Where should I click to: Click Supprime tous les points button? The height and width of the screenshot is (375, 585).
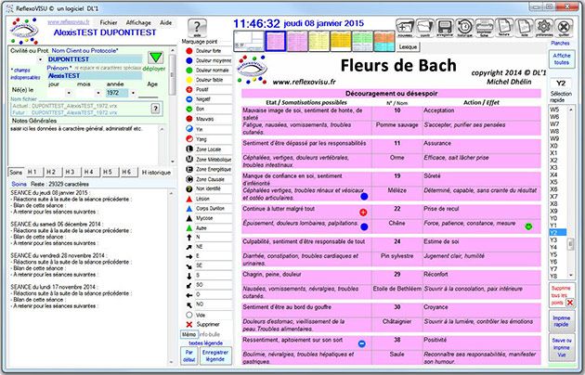[562, 295]
